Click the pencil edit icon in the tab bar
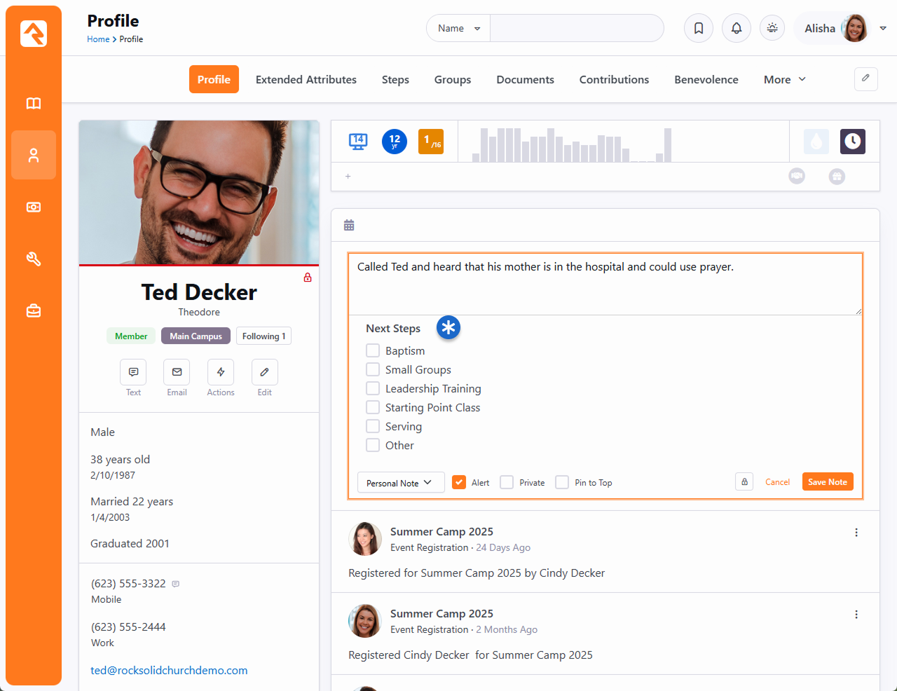 (865, 78)
